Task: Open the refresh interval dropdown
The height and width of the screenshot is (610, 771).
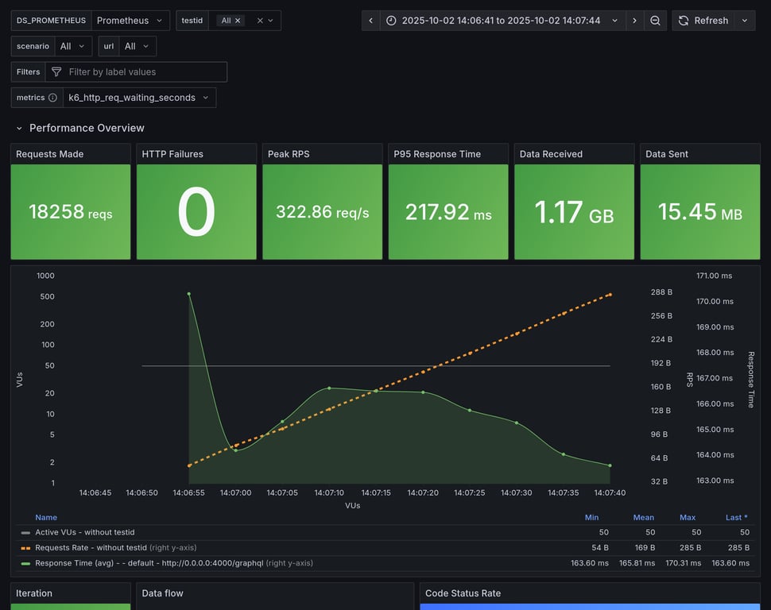Action: point(745,21)
